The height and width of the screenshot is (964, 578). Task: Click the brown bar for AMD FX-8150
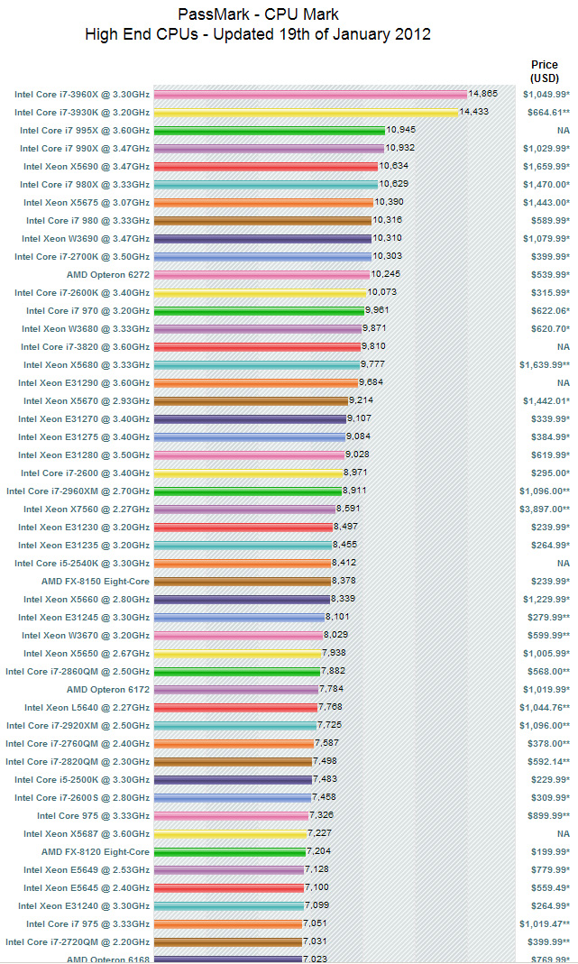point(243,581)
